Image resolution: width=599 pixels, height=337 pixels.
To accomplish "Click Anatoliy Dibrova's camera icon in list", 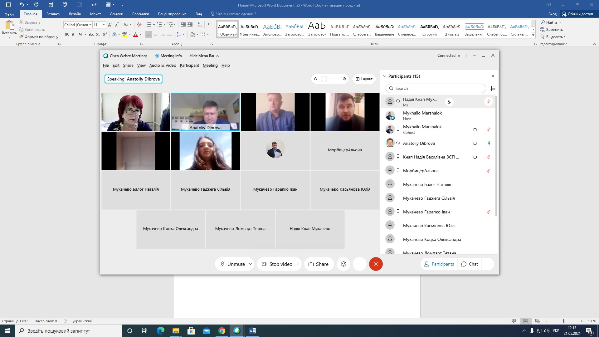I will pos(475,143).
